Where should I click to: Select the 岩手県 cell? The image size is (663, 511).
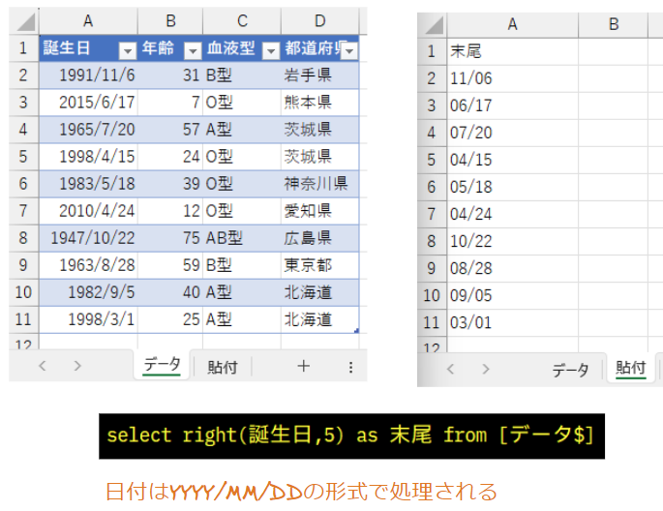(x=320, y=75)
